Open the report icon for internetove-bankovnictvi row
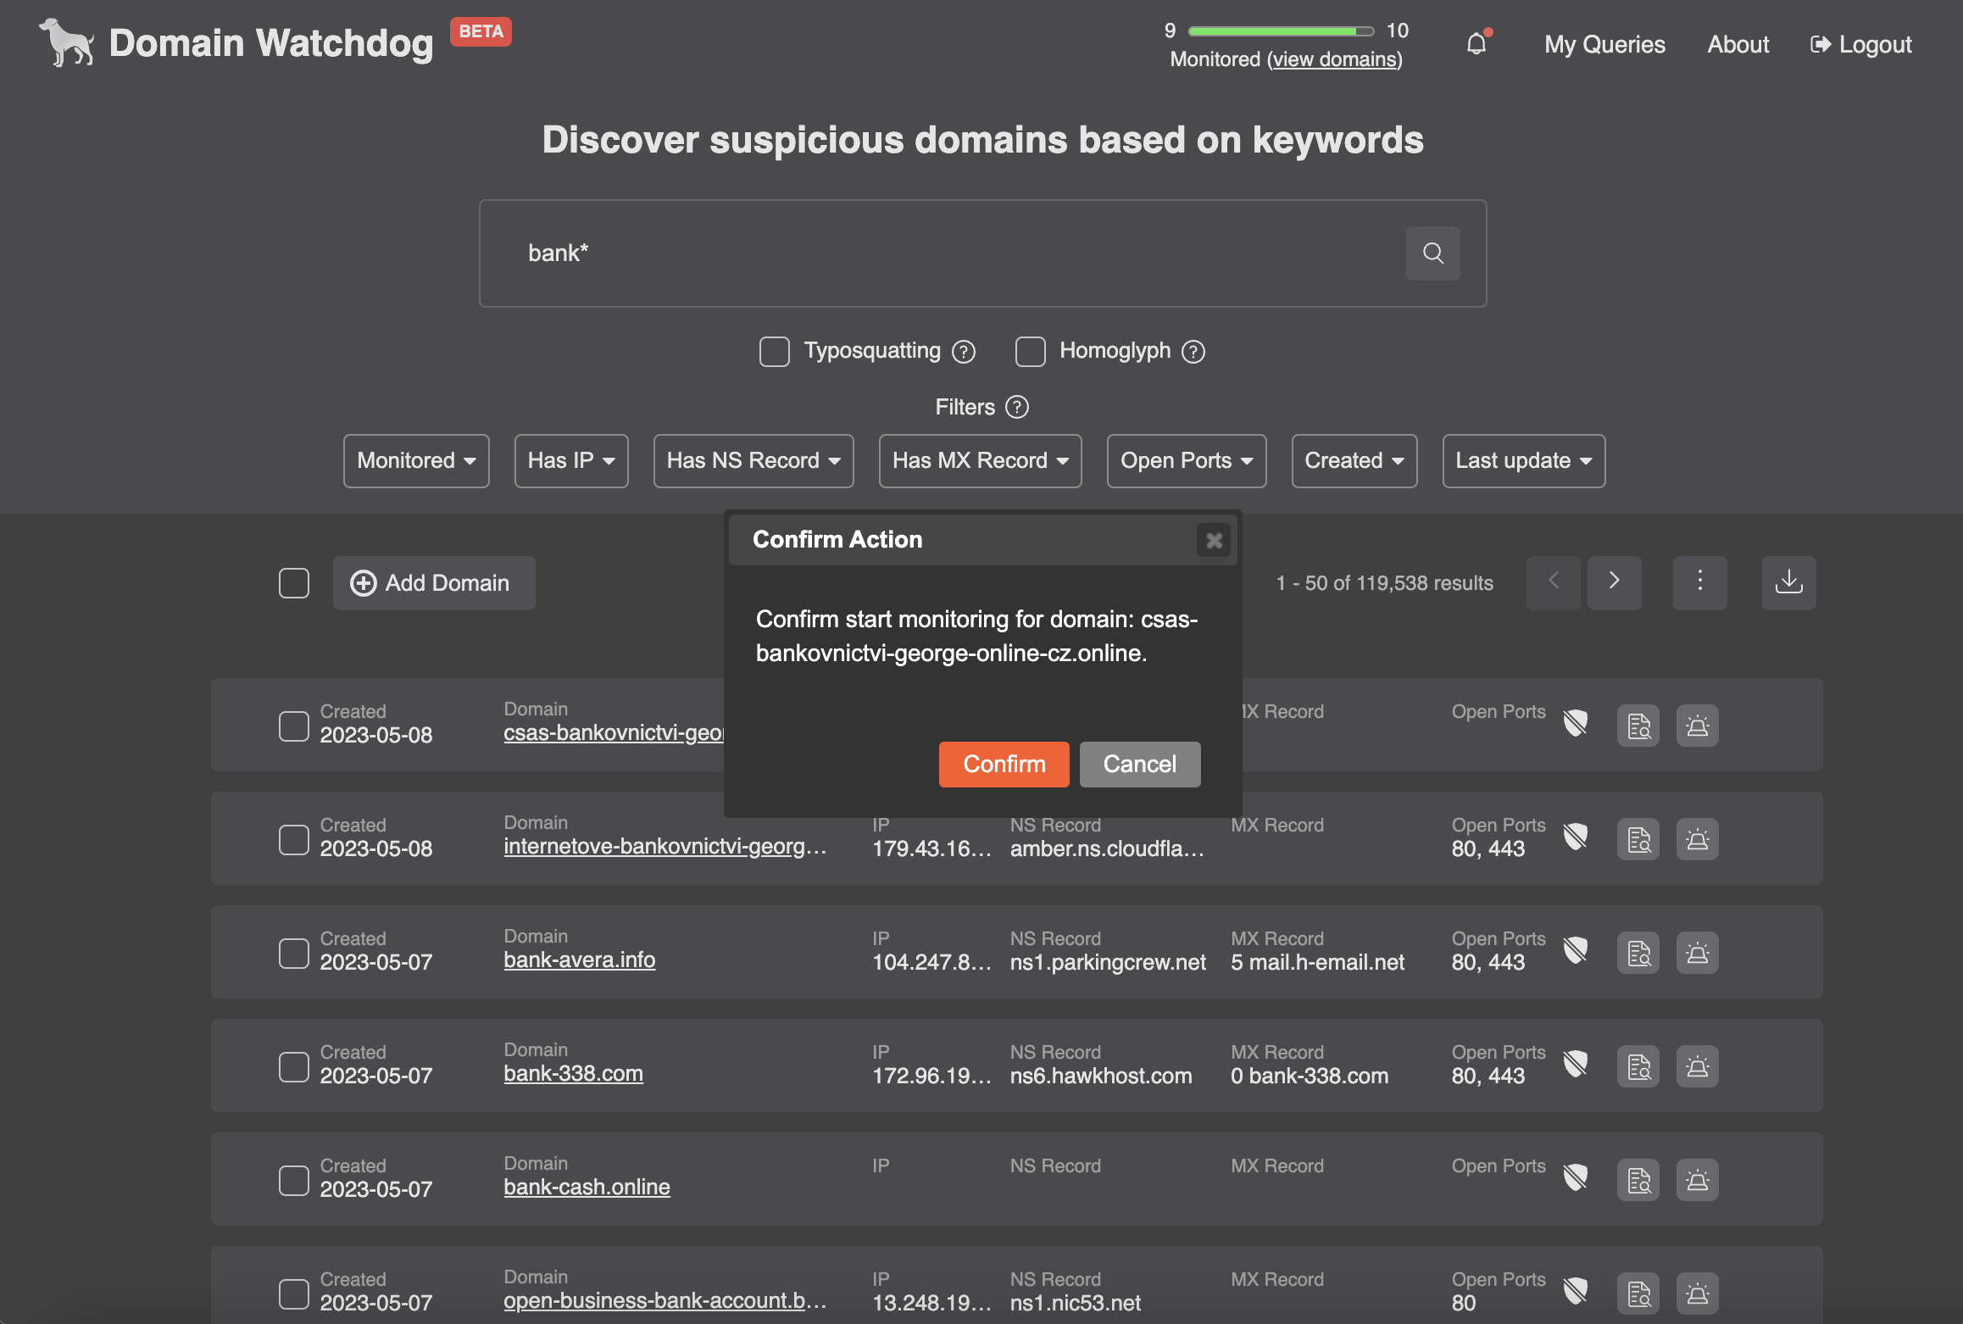Screen dimensions: 1963x1324 tap(1638, 839)
